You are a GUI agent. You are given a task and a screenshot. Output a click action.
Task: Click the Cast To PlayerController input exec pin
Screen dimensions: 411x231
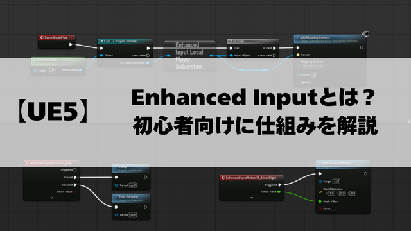click(x=101, y=48)
